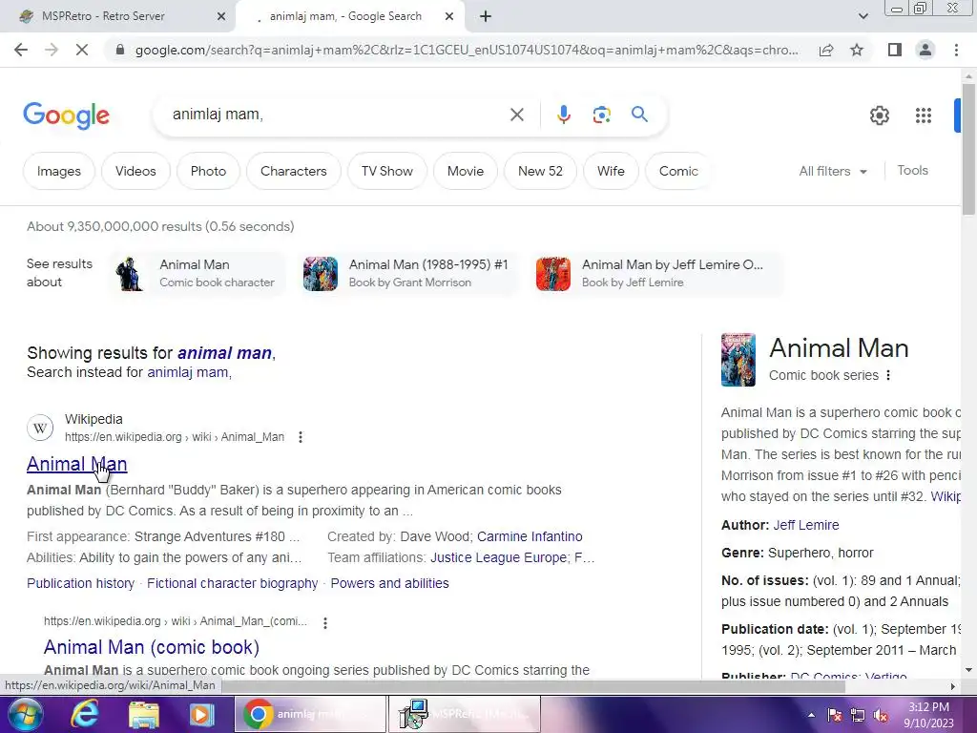Image resolution: width=977 pixels, height=733 pixels.
Task: Close the MSPRetro tab
Action: [221, 17]
